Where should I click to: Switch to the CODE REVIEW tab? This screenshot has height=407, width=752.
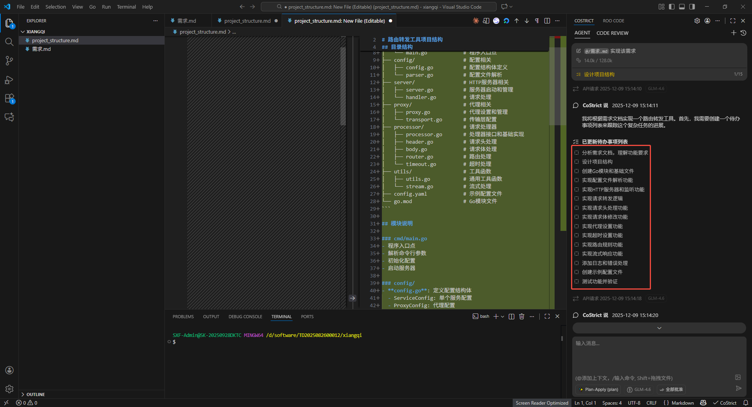click(x=612, y=33)
